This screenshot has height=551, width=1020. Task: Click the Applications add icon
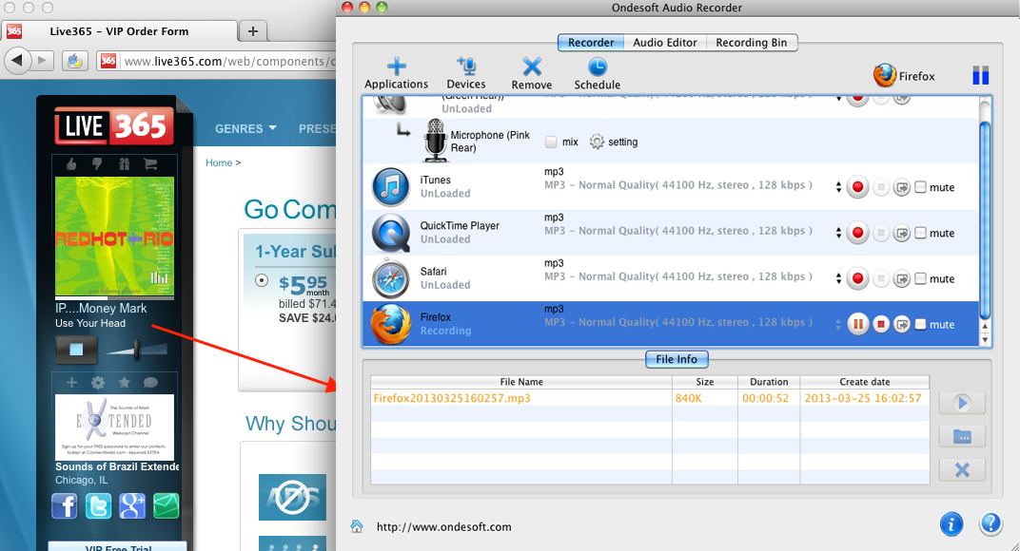point(396,66)
